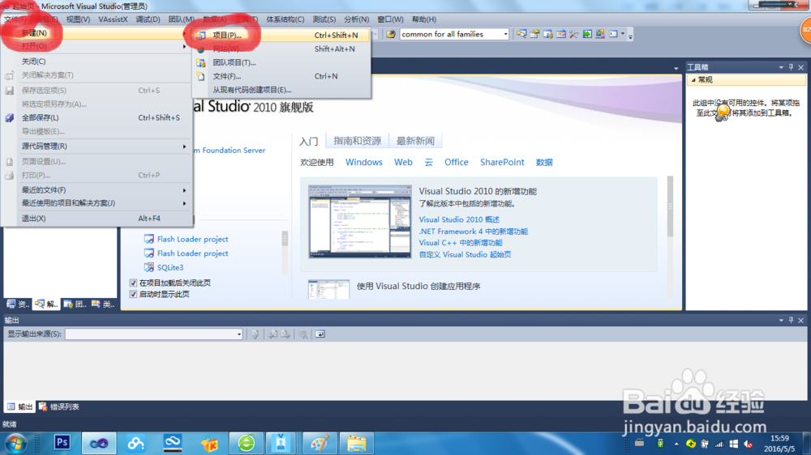Click the Windows Start orb
This screenshot has height=455, width=811.
[16, 443]
